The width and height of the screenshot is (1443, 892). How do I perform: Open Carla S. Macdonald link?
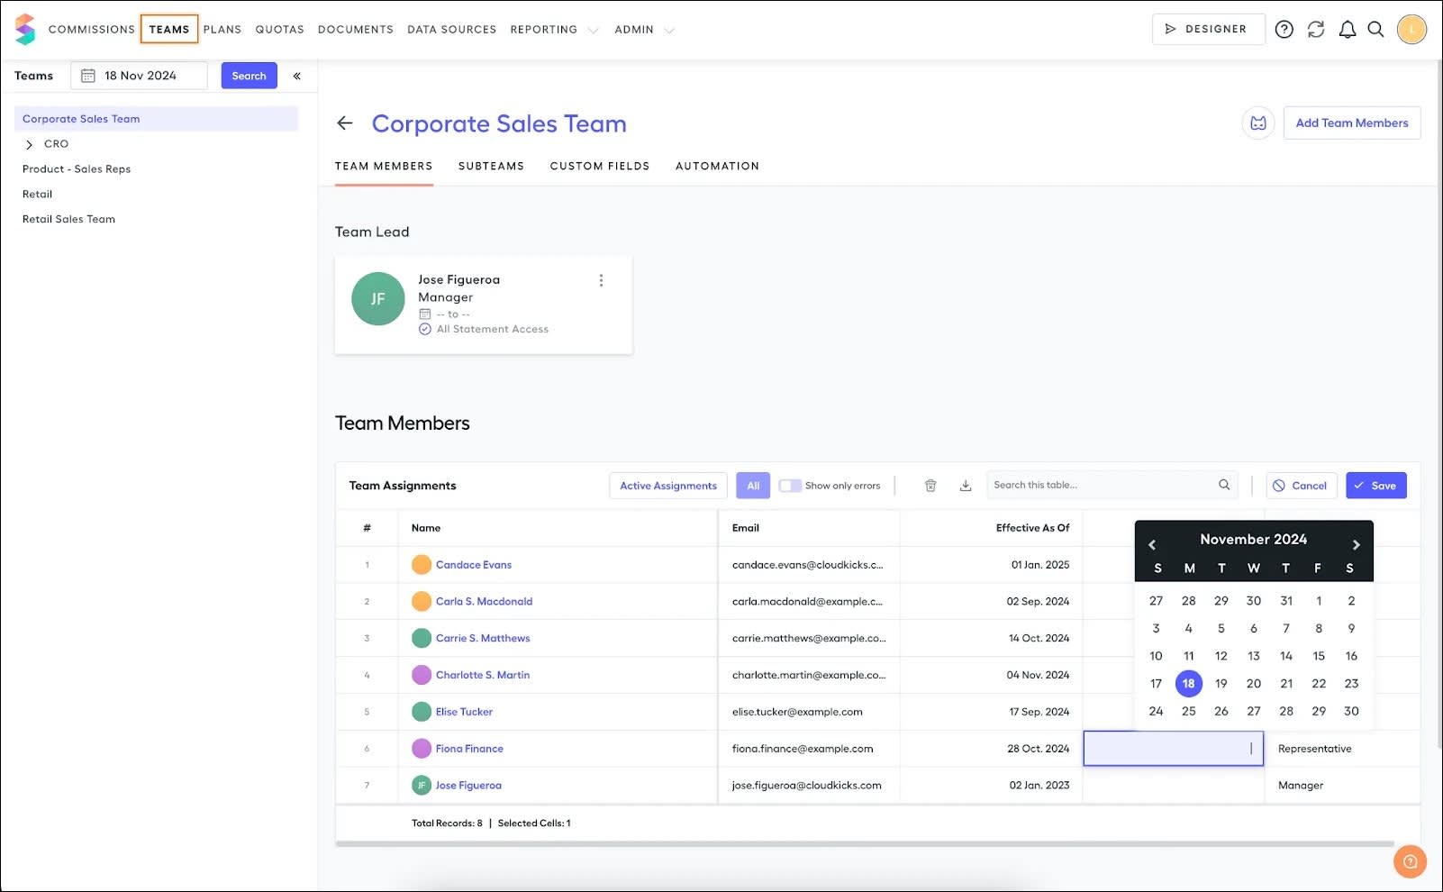(x=485, y=602)
